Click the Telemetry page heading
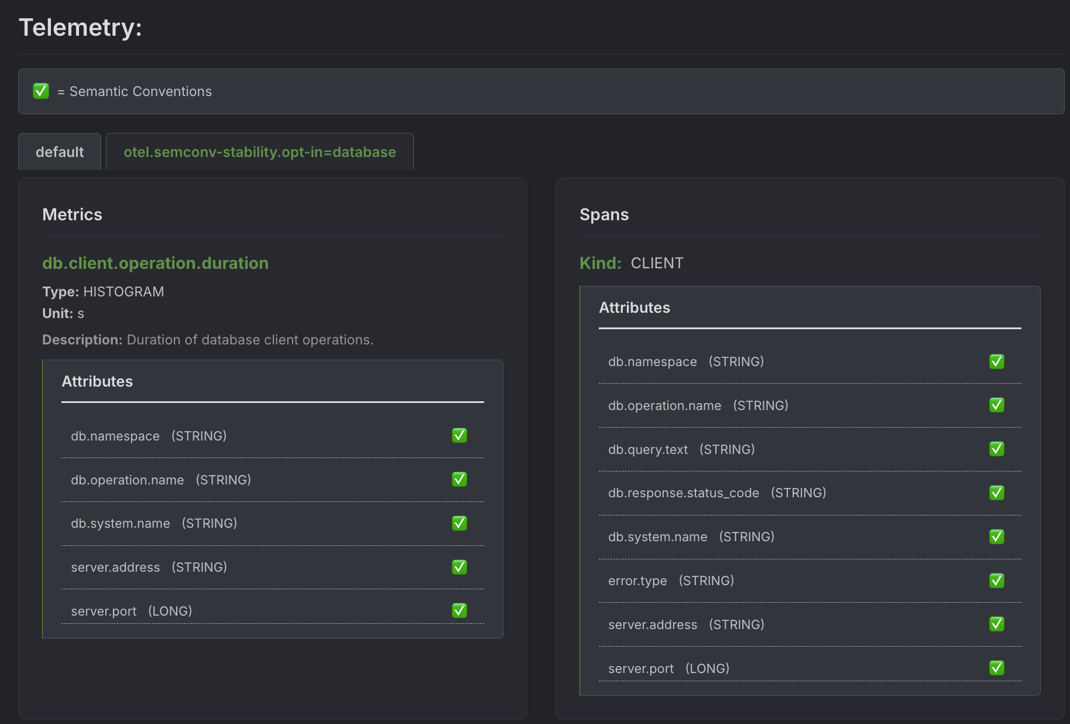The height and width of the screenshot is (724, 1070). 80,26
